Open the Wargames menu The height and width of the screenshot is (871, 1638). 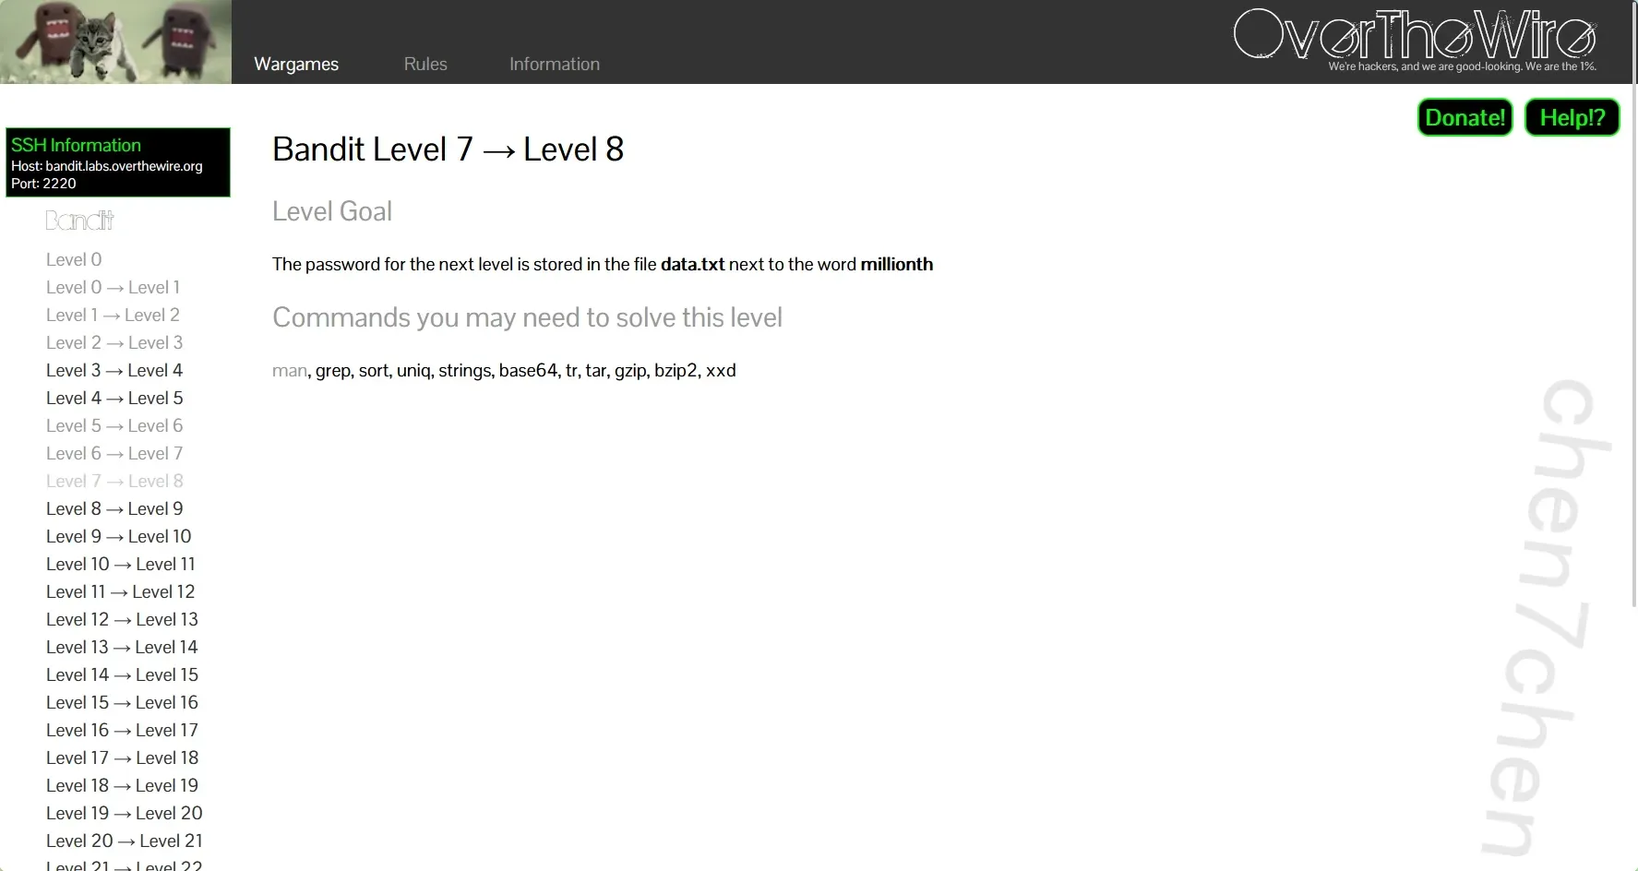coord(296,64)
